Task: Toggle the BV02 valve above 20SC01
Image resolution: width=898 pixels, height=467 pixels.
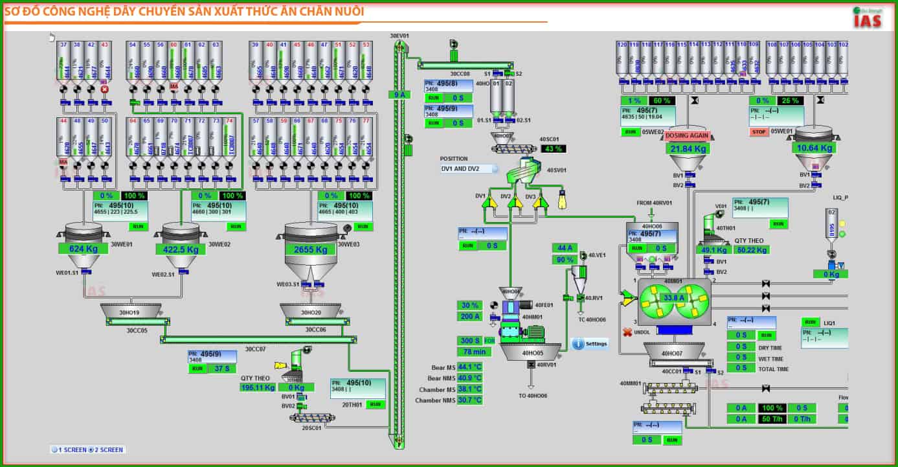Action: click(x=301, y=406)
